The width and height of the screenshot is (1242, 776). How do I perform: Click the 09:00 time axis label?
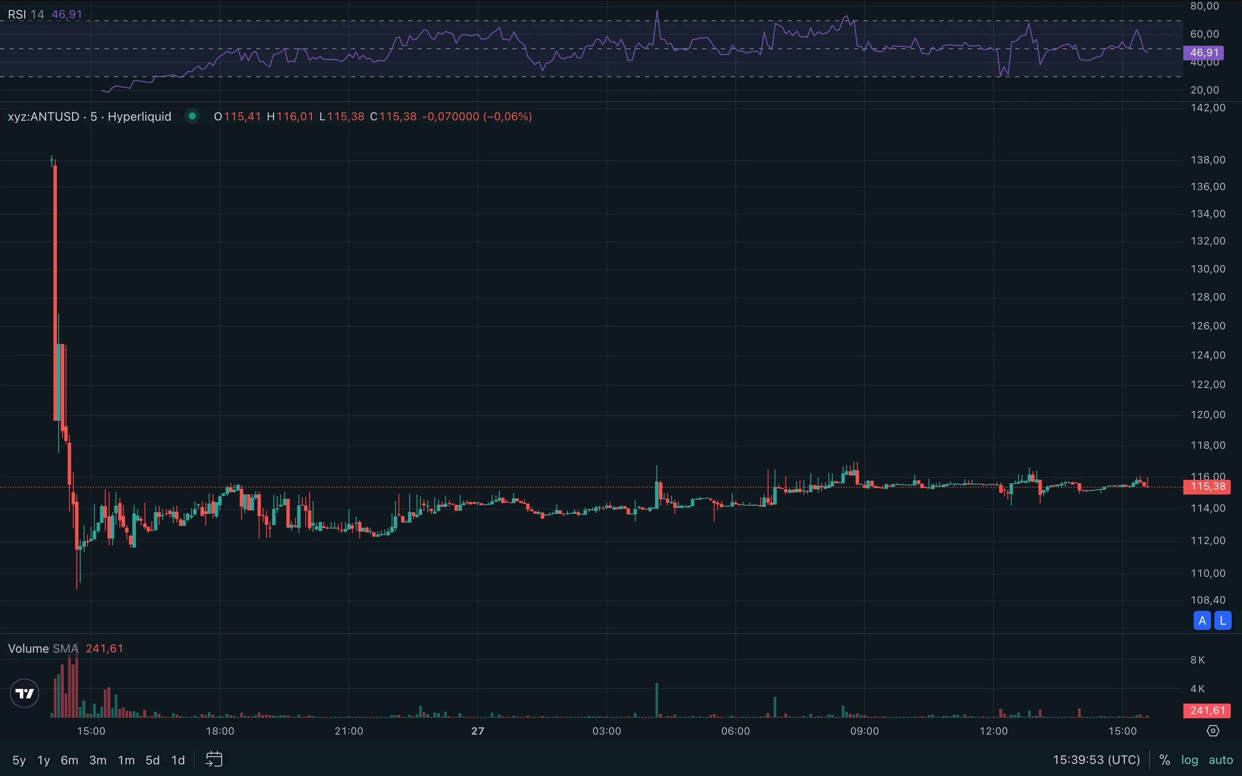click(864, 731)
